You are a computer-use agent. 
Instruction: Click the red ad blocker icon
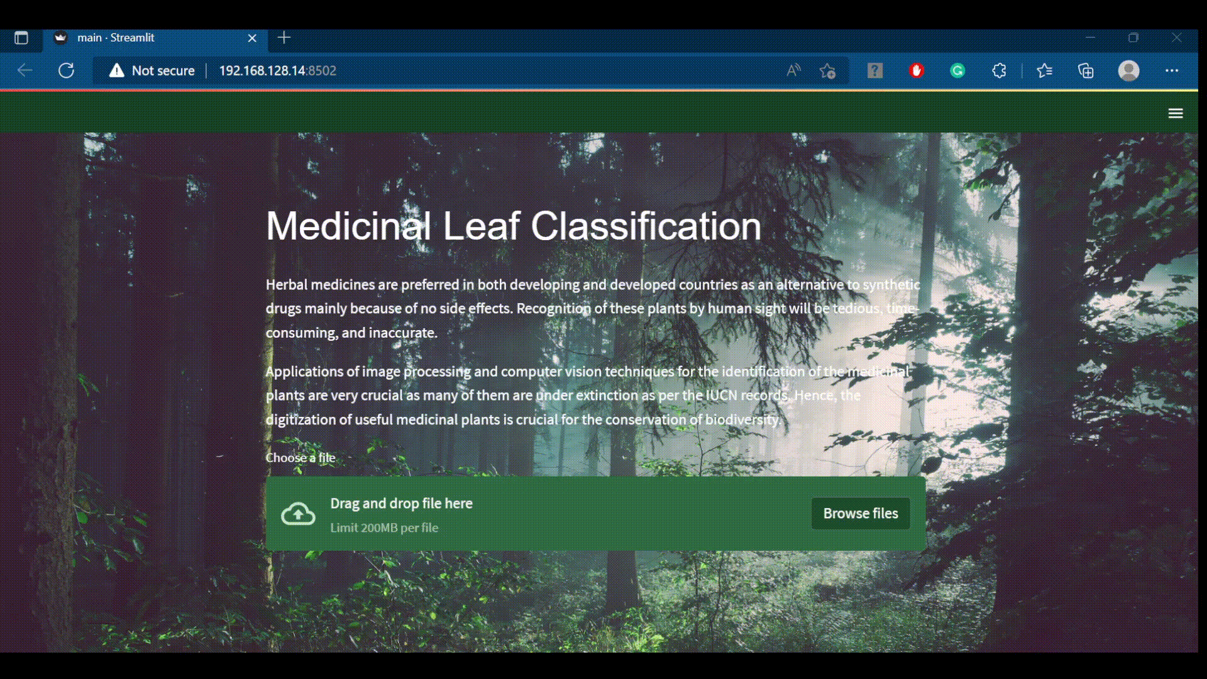coord(916,70)
